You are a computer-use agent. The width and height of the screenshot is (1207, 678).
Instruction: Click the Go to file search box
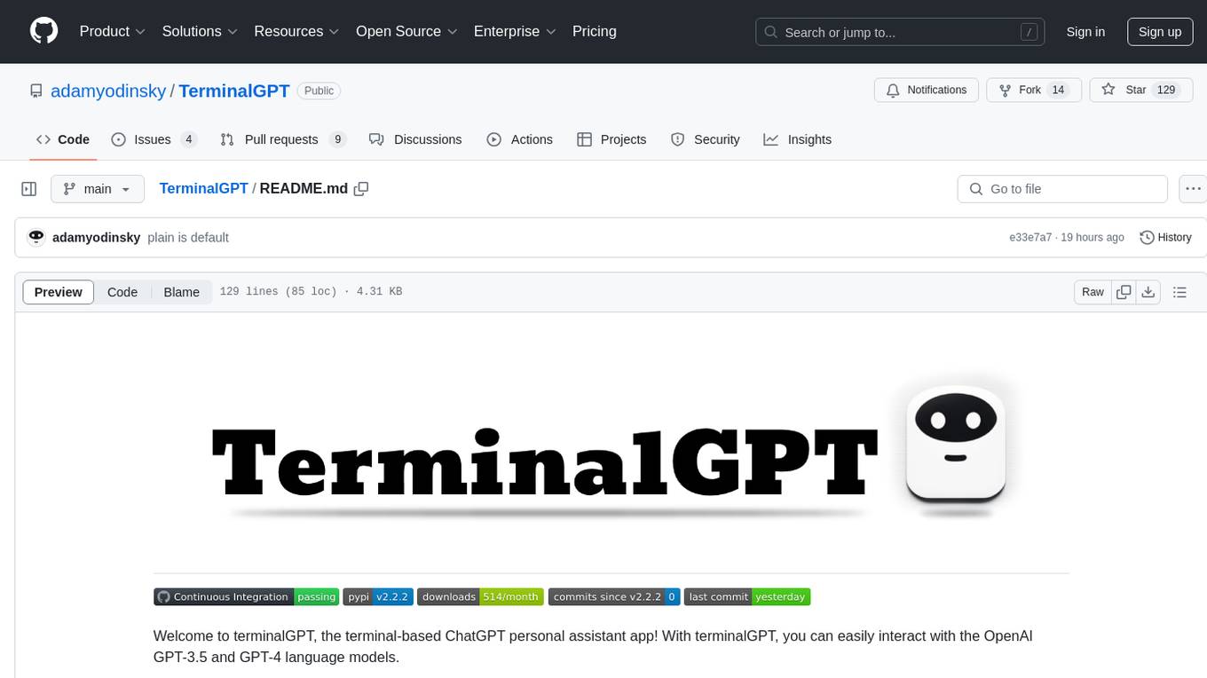[x=1062, y=189]
